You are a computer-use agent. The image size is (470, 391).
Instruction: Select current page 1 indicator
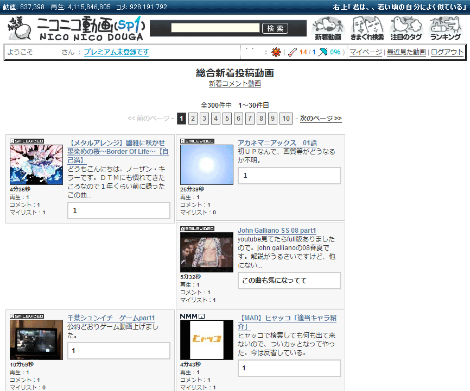181,119
